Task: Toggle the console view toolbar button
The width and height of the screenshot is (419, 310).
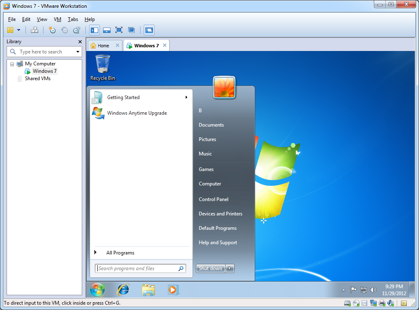Action: click(149, 30)
